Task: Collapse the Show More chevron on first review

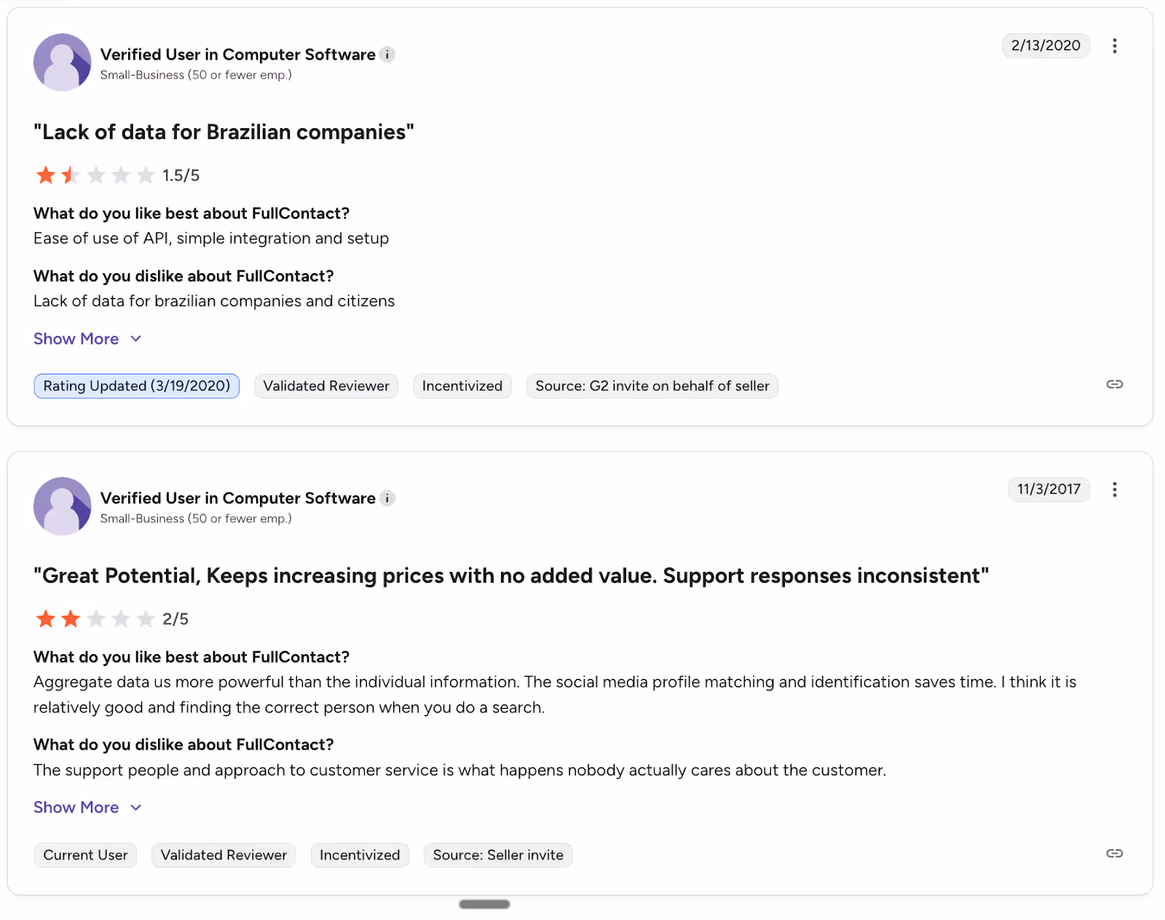Action: (135, 338)
